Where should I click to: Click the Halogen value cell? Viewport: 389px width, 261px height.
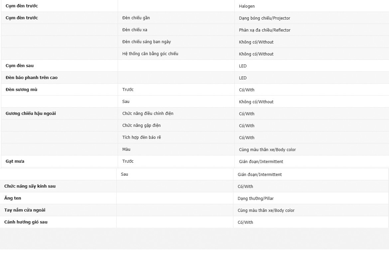click(247, 6)
